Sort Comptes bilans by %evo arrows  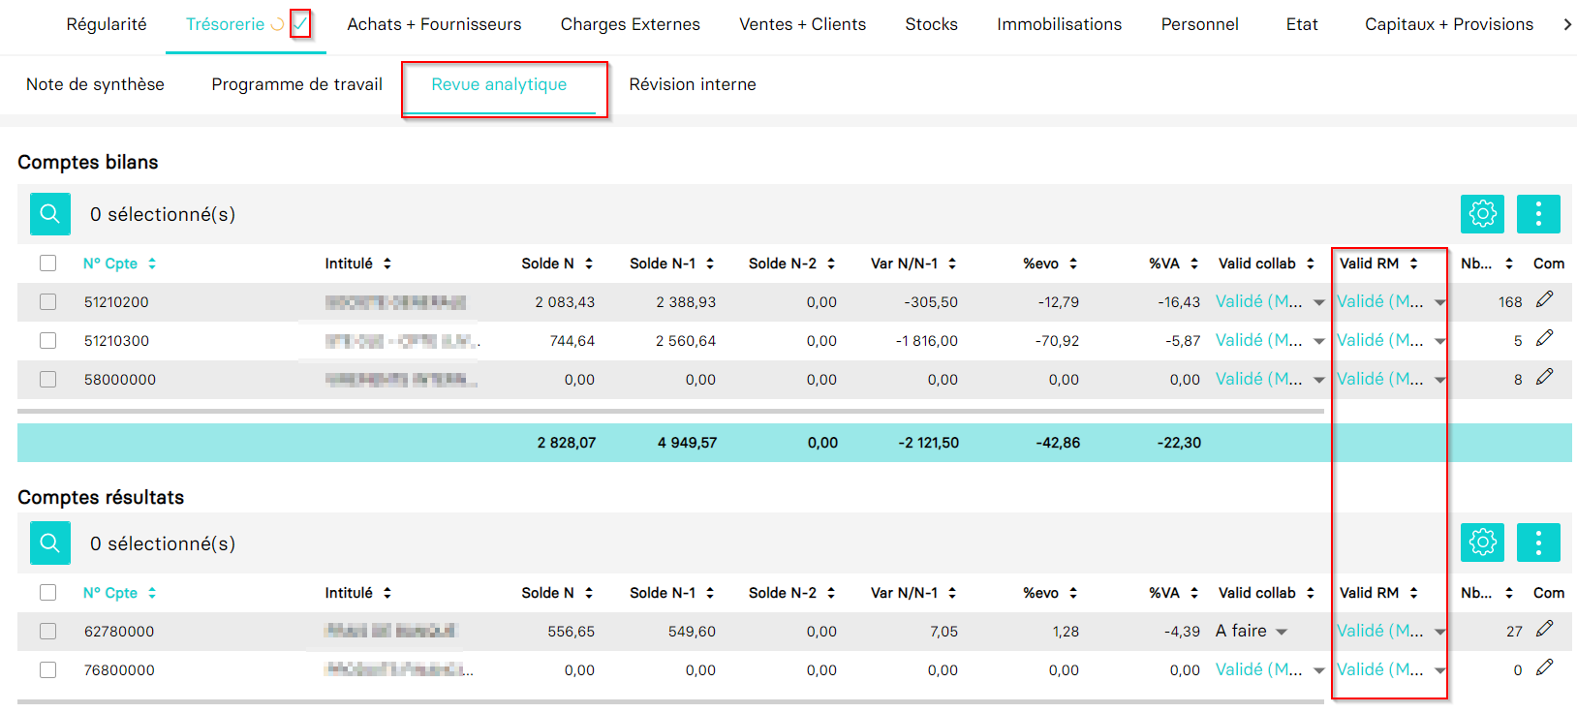point(1073,263)
